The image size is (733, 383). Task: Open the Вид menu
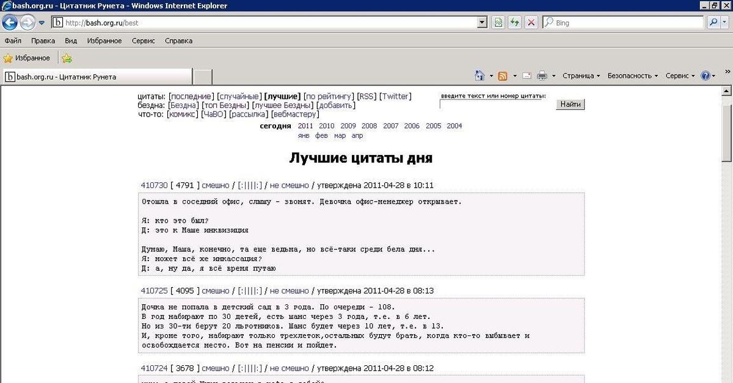pos(71,41)
